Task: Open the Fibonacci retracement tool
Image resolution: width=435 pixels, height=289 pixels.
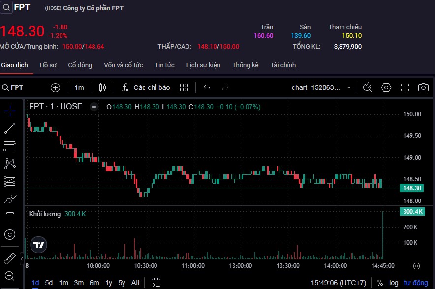Action: point(10,146)
